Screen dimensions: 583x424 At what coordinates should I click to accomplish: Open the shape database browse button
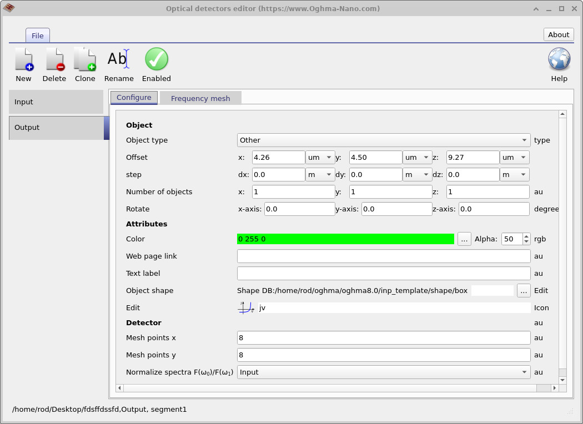point(522,290)
